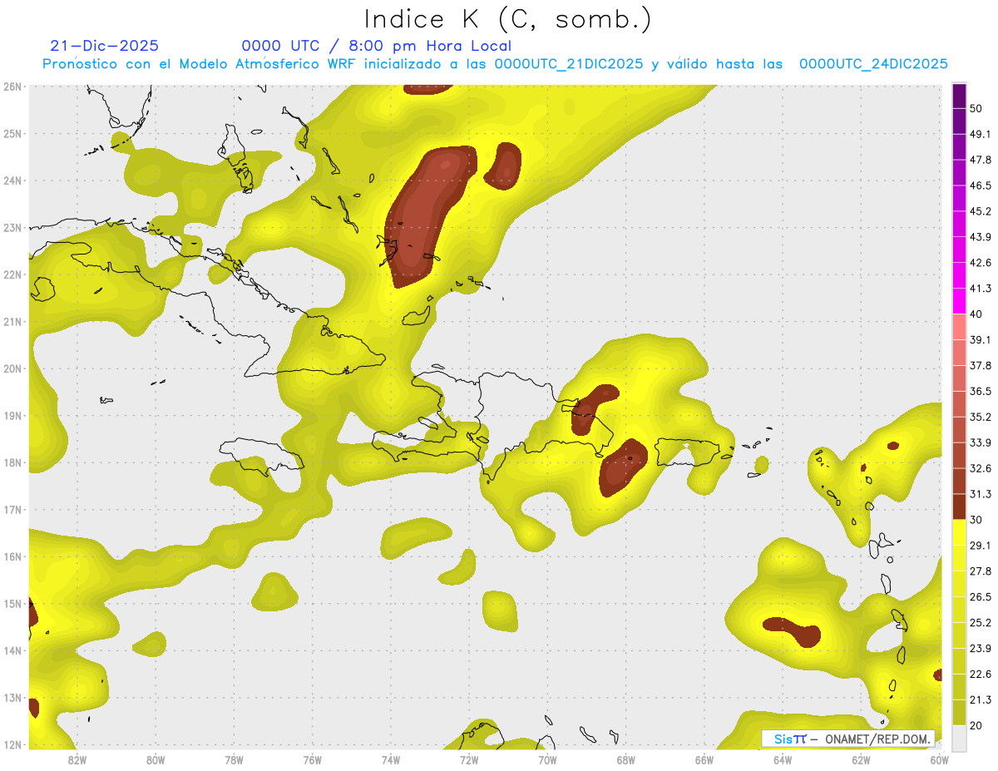Viewport: 998px width, 771px height.
Task: Click the '39.1' colorbar label
Action: pos(981,339)
